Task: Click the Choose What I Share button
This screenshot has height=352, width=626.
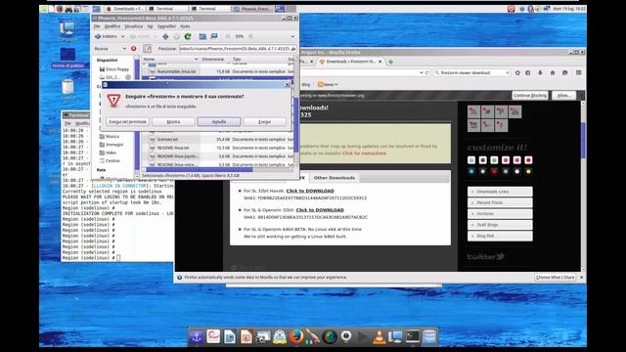Action: tap(555, 278)
